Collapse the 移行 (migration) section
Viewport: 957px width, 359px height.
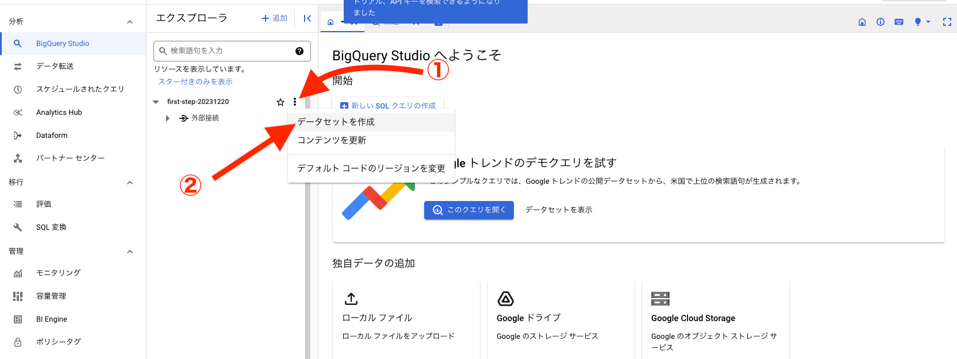pyautogui.click(x=130, y=183)
